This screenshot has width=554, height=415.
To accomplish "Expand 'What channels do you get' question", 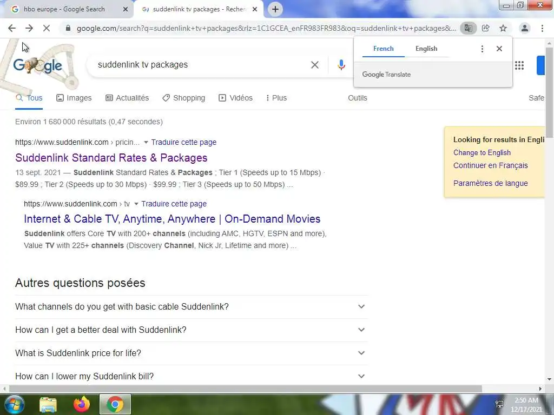I will (x=192, y=307).
